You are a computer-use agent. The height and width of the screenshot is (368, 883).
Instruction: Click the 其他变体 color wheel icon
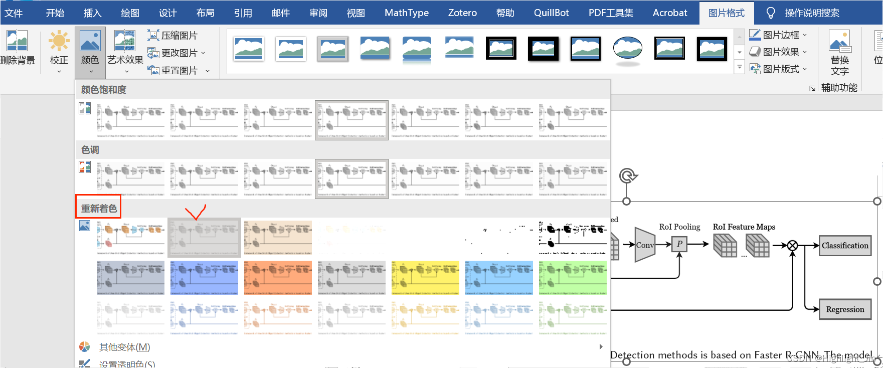[84, 347]
